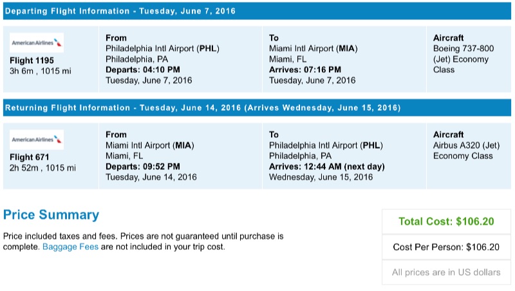Open the Baggage Fees link
This screenshot has width=515, height=291.
click(70, 247)
